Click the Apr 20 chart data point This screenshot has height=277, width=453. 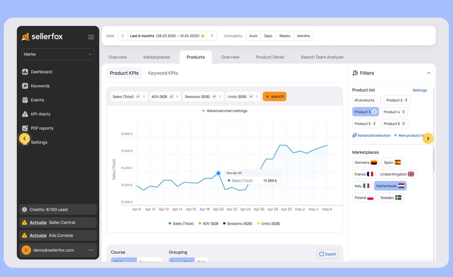click(x=218, y=173)
